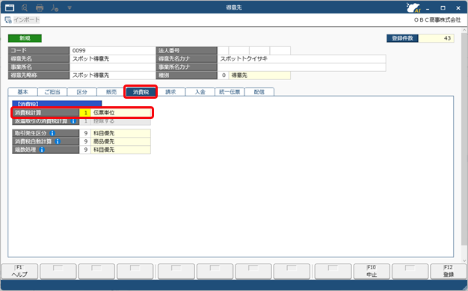The height and width of the screenshot is (291, 468).
Task: Switch to the 基本 tab
Action: click(x=22, y=92)
